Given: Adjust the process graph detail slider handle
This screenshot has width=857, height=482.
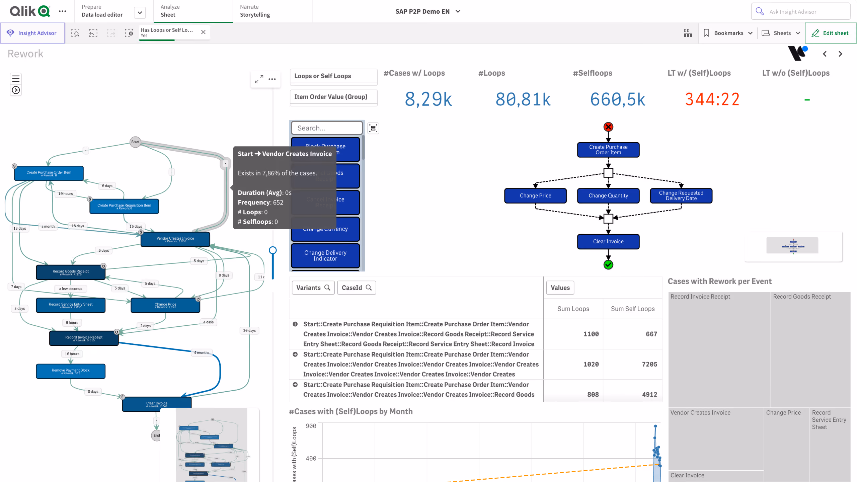Looking at the screenshot, I should (273, 250).
